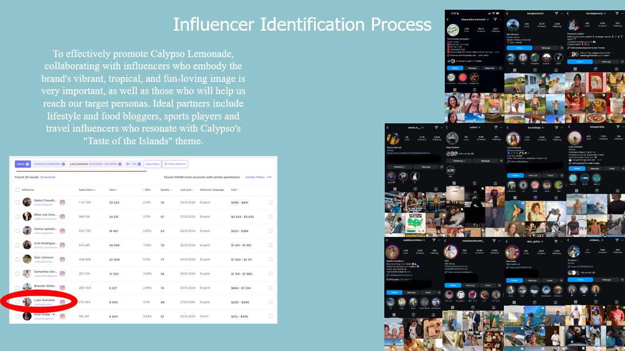Click the $230 - $306 cost cell
Screen dimensions: 625x351
coord(240,302)
